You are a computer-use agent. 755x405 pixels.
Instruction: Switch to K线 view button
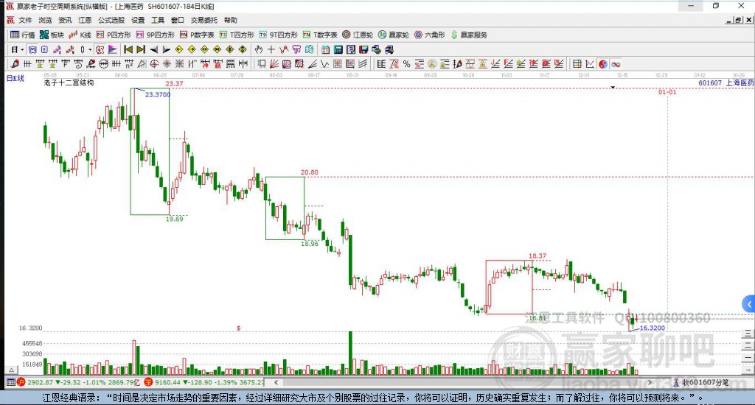80,35
